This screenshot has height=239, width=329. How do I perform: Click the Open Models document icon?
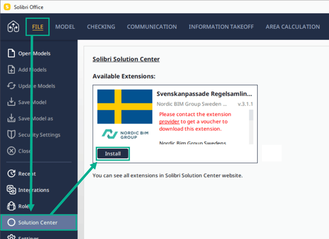click(x=11, y=53)
